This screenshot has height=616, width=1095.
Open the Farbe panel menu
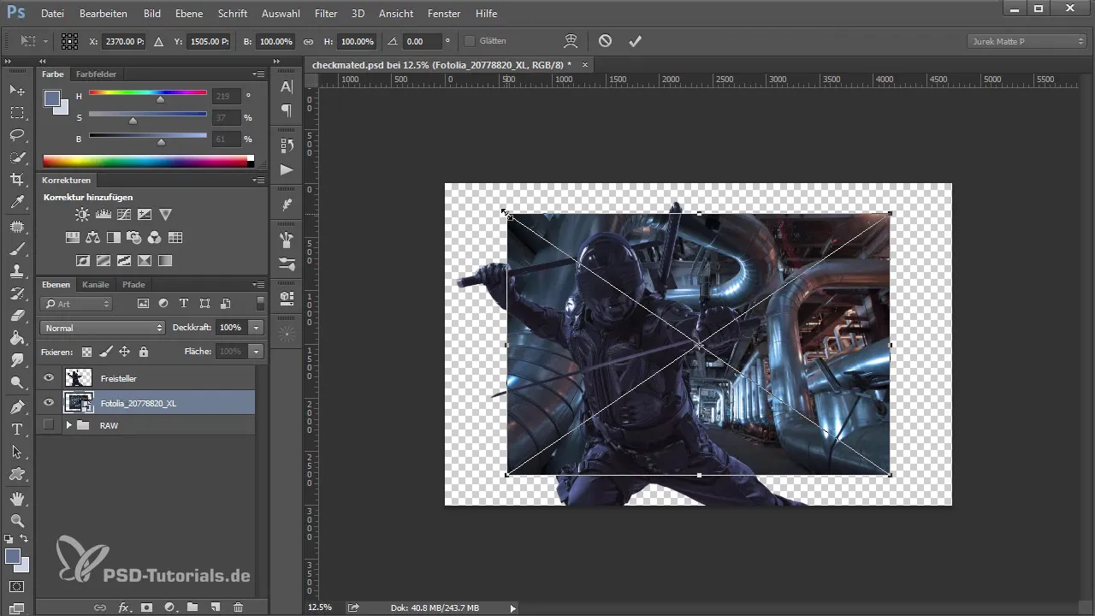click(258, 74)
